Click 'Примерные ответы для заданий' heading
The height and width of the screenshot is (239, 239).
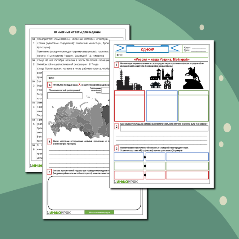pos(77,32)
